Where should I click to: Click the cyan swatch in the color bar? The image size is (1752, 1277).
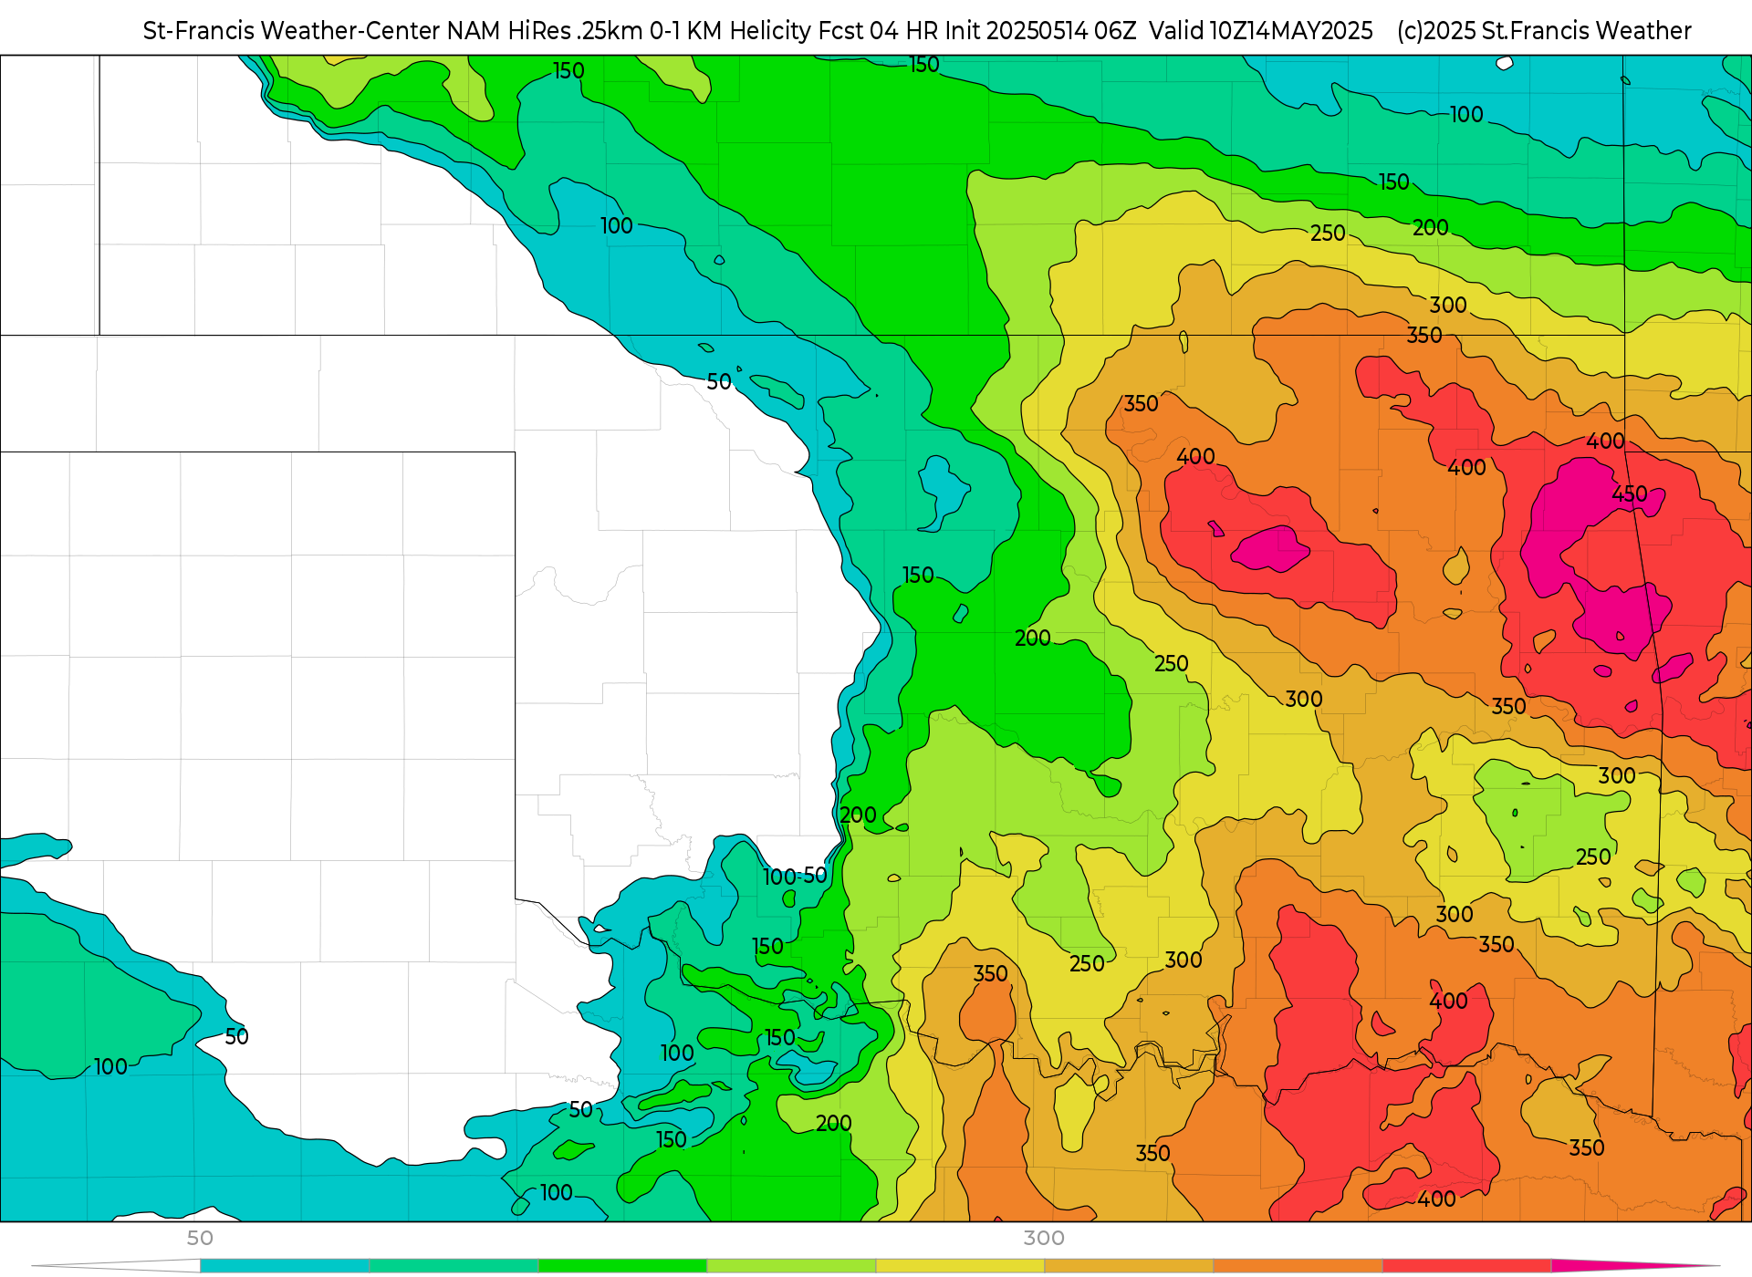(x=284, y=1266)
